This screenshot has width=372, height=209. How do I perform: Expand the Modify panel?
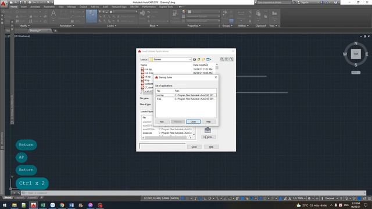tap(24, 26)
